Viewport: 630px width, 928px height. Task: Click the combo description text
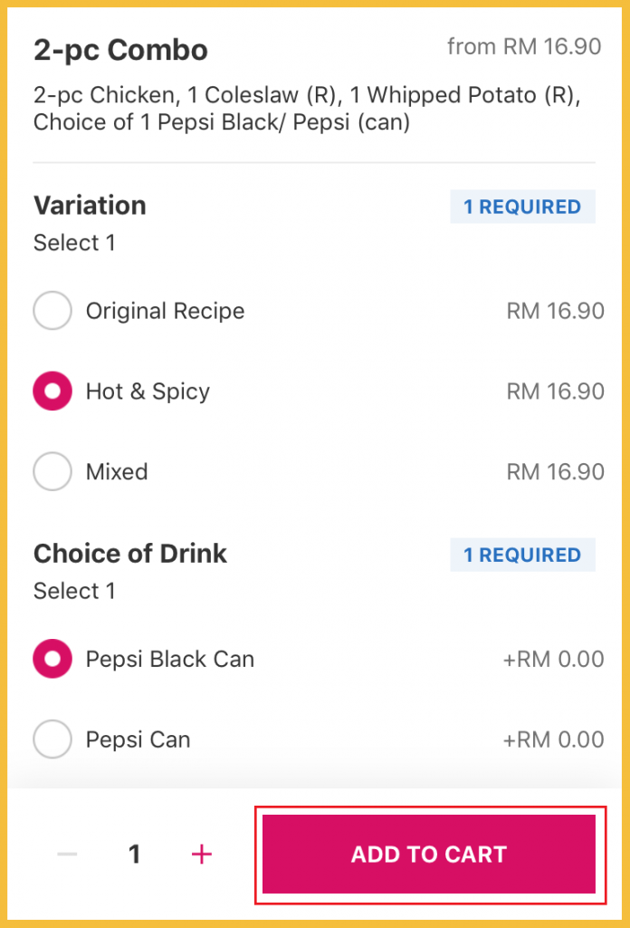pyautogui.click(x=306, y=109)
